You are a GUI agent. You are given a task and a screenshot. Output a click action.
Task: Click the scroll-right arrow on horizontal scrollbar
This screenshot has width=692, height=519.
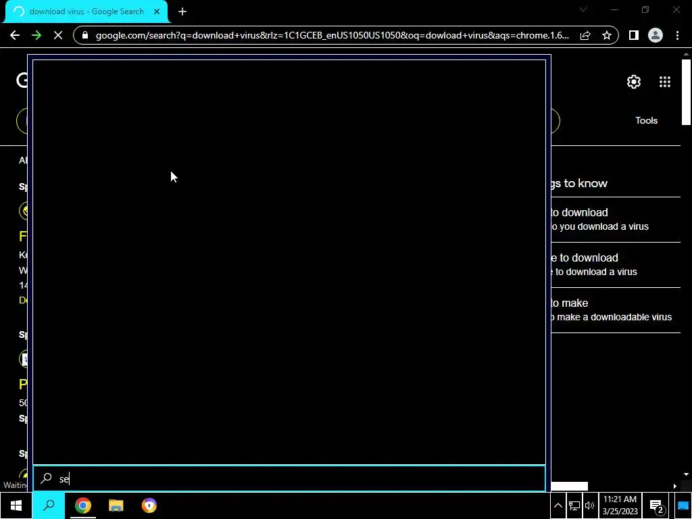click(674, 486)
